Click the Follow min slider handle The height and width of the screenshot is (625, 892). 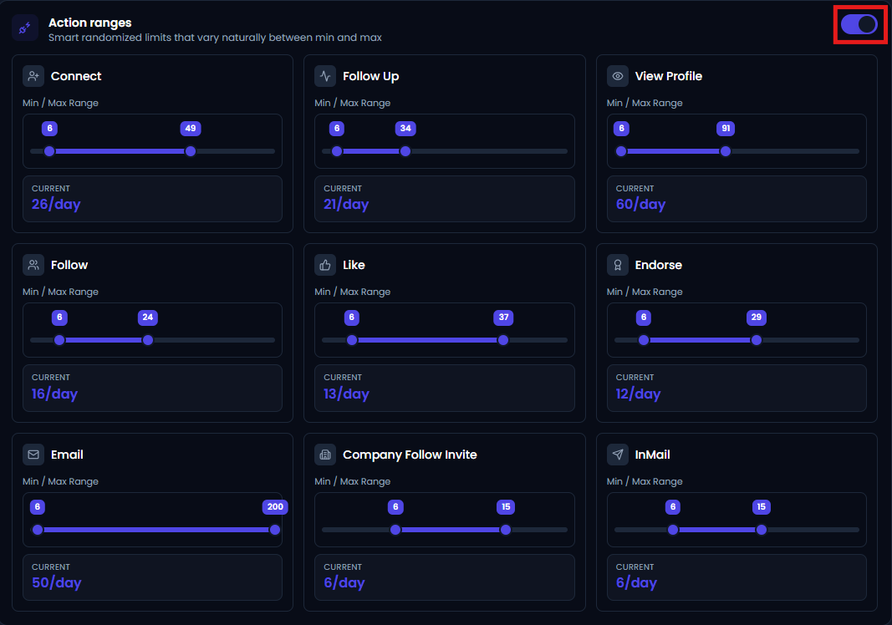[x=59, y=340]
